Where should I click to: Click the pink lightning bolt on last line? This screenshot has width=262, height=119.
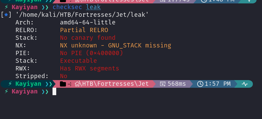(7, 91)
